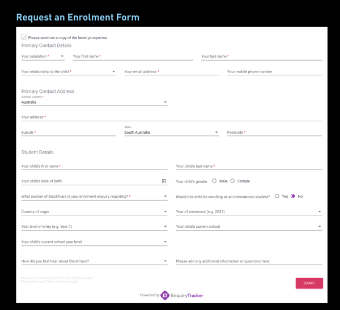Viewport: 340px width, 310px height.
Task: Open the Contact Country dropdown
Action: coord(94,102)
